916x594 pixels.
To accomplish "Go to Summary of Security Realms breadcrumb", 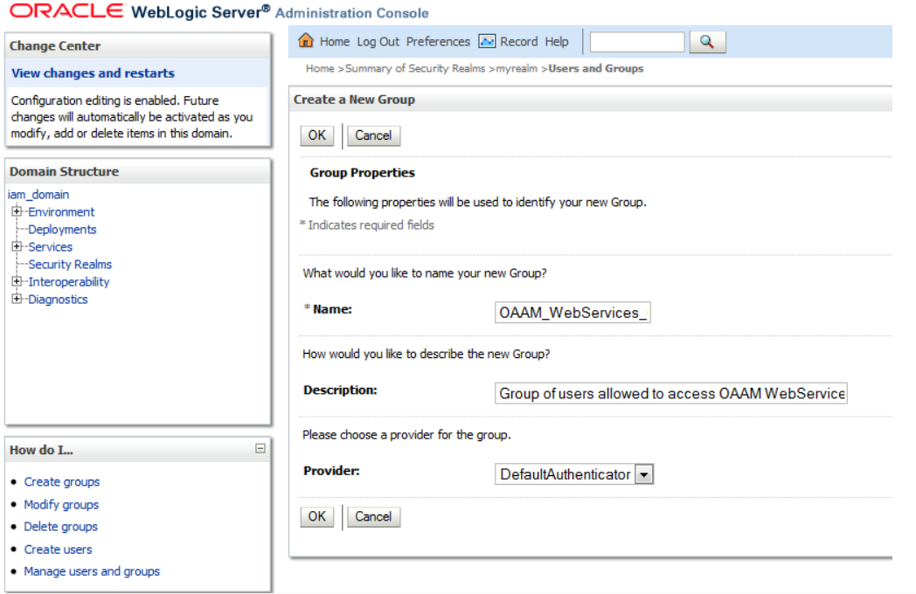I will [415, 68].
